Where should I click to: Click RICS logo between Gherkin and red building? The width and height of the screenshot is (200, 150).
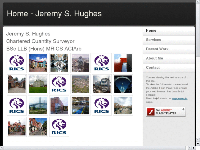(102, 63)
